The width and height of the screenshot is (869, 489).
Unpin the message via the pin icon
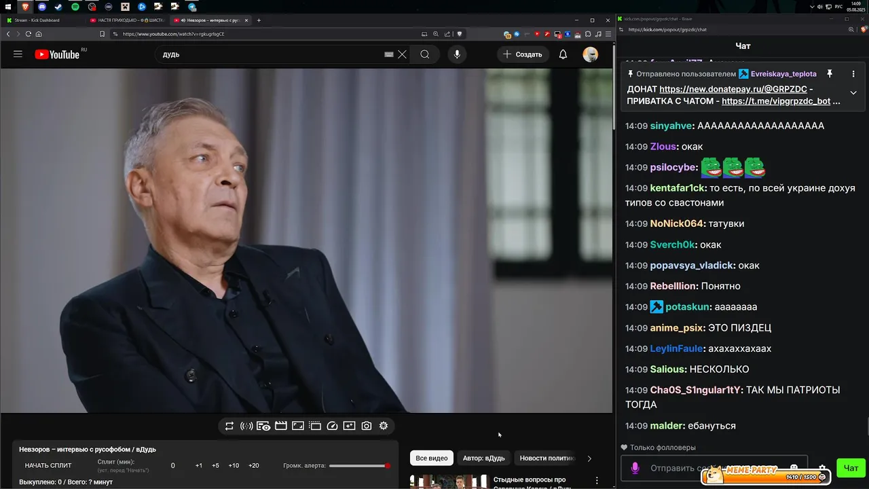coord(829,73)
